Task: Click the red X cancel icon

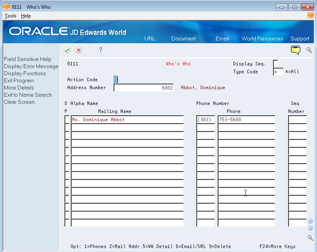Action: [78, 50]
